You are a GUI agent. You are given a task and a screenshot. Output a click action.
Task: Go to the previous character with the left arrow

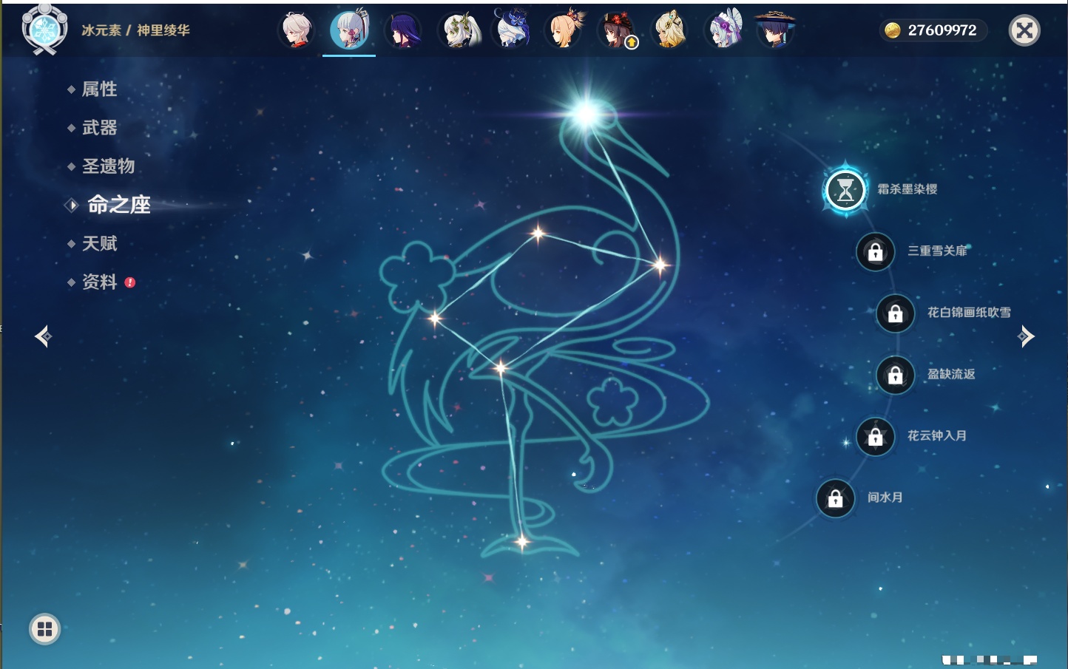click(x=43, y=336)
